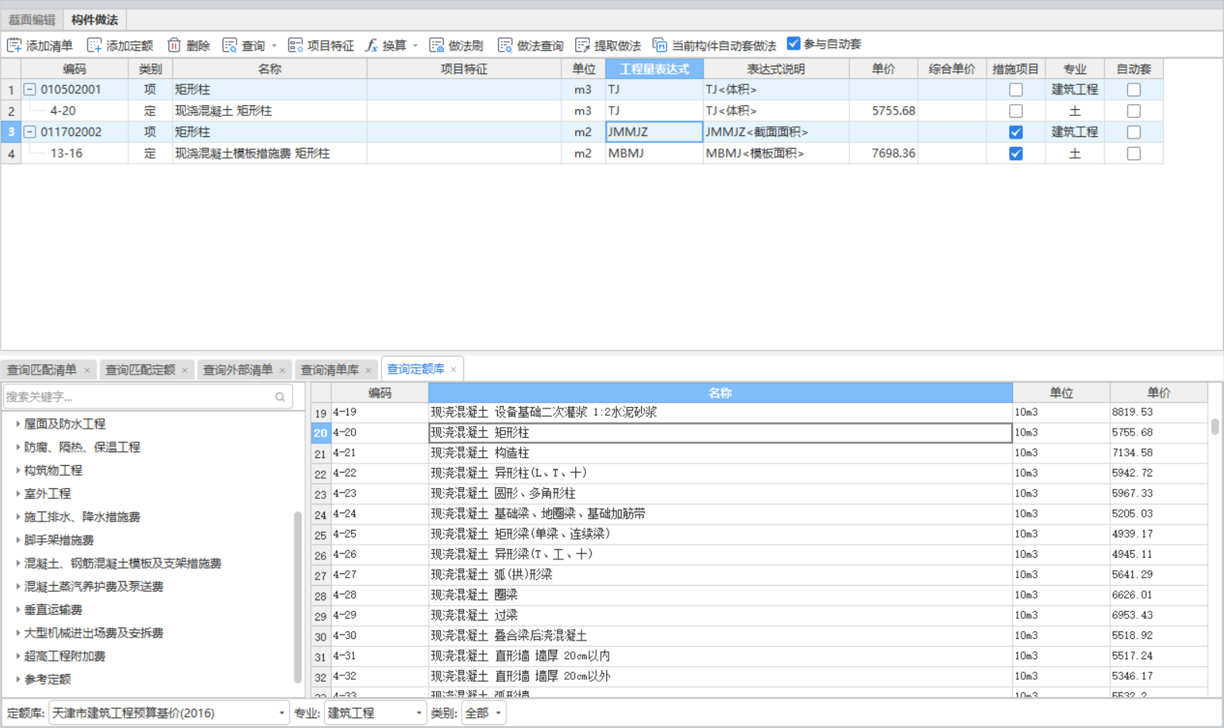Screen dimensions: 1224x728
Task: Expand 防腐、隔热、保温工程 tree node
Action: (18, 447)
